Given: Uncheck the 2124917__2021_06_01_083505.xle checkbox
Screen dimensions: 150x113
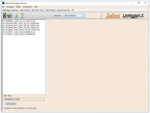Looking at the screenshot, I should pos(4,34).
